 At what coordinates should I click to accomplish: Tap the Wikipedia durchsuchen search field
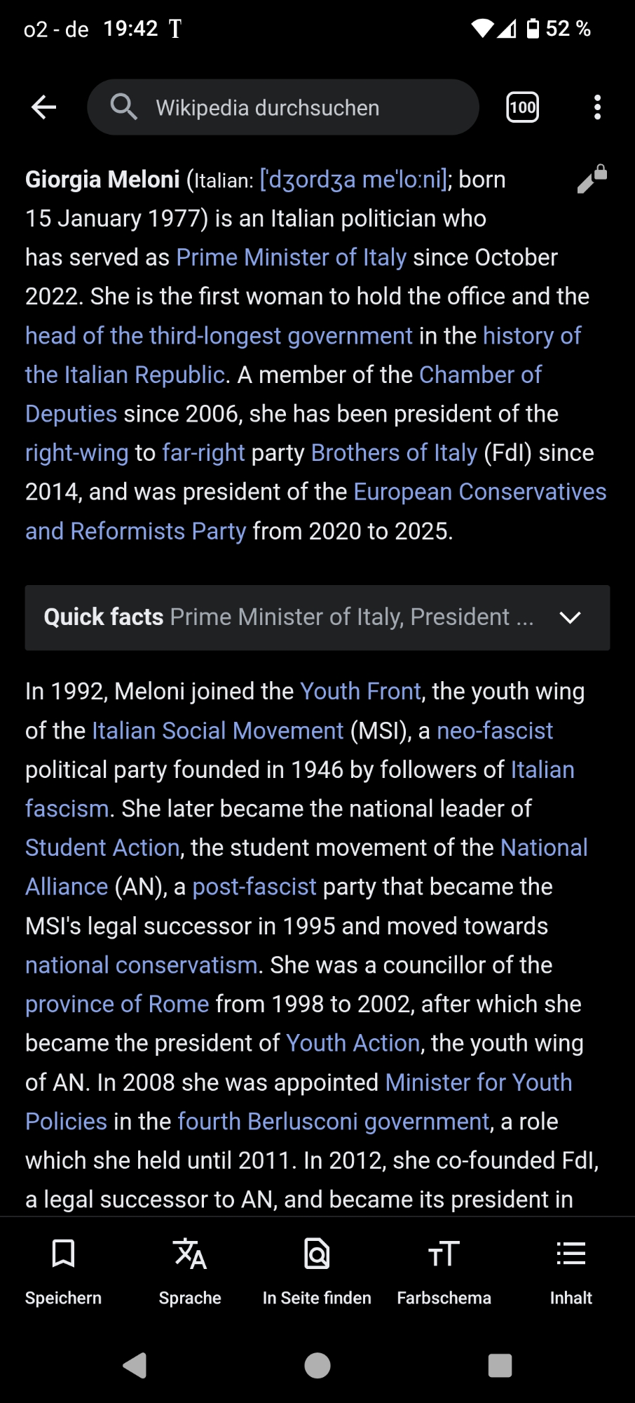point(283,107)
